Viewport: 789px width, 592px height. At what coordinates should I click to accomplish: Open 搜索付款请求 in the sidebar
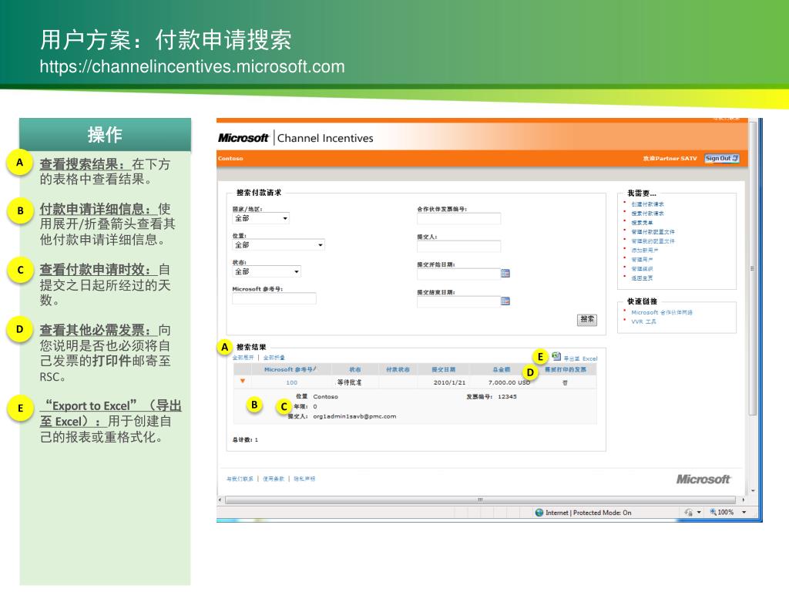(647, 214)
